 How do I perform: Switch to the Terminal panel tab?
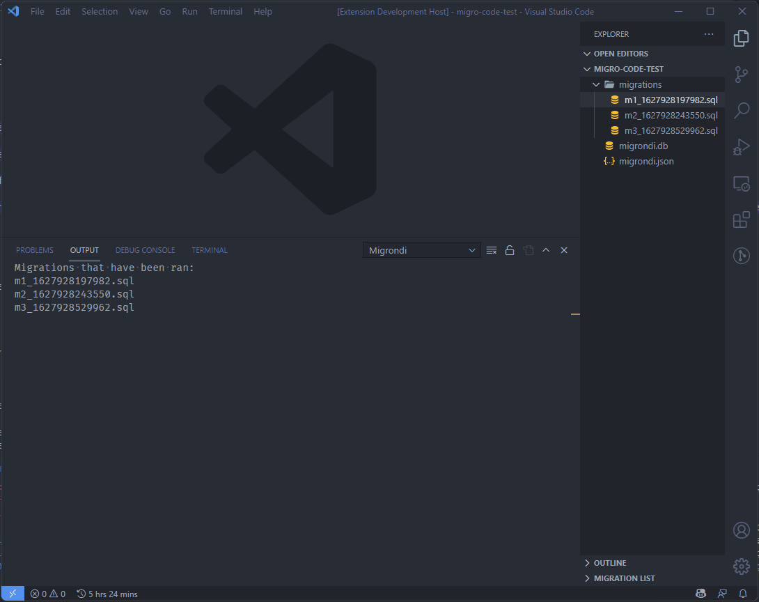pyautogui.click(x=210, y=250)
